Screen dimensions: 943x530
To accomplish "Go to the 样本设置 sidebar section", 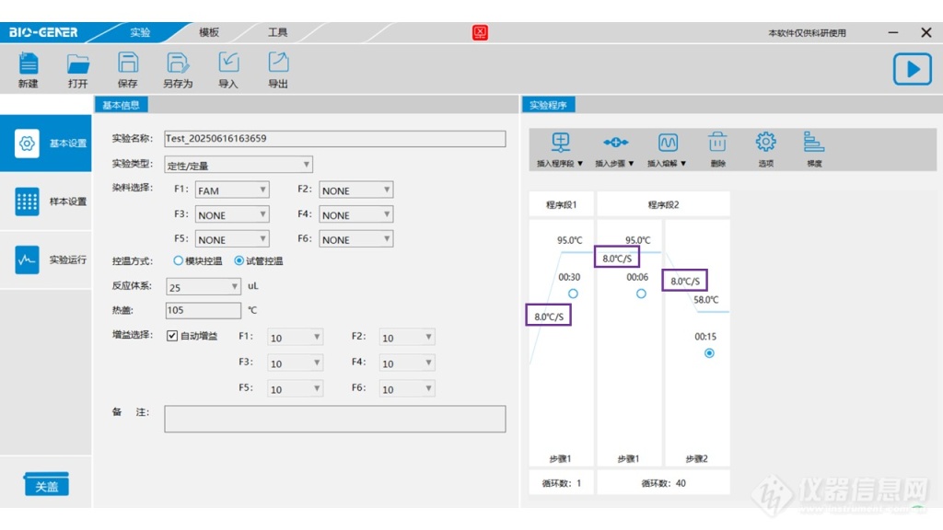I will click(46, 202).
